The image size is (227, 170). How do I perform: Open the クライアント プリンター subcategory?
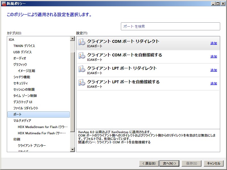click(31, 146)
